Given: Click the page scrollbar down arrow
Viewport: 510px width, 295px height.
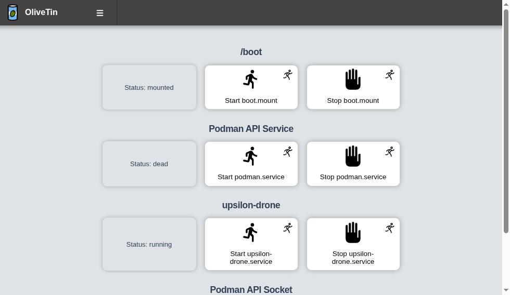Looking at the screenshot, I should 506,290.
